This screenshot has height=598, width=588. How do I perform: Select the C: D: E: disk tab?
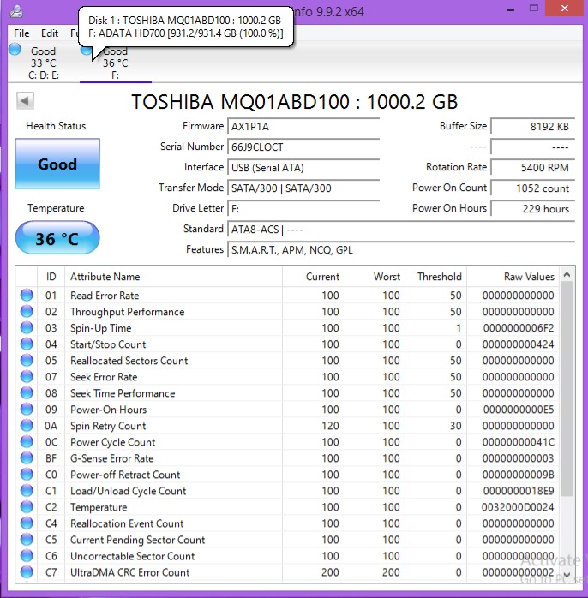pyautogui.click(x=44, y=63)
